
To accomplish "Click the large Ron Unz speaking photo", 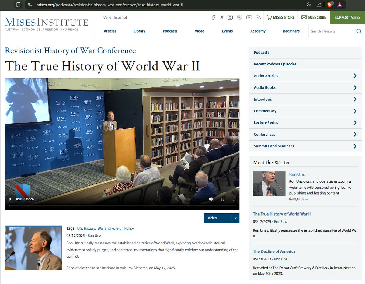I will coord(33,248).
